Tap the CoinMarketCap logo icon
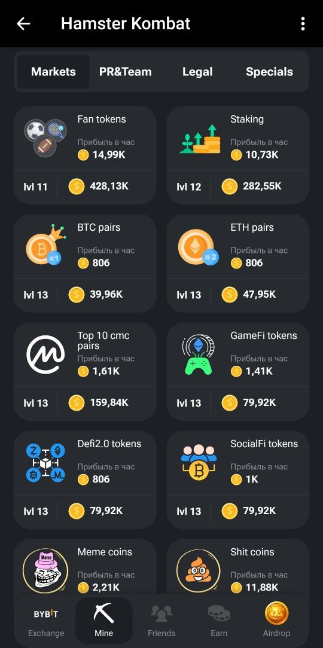 coord(45,354)
